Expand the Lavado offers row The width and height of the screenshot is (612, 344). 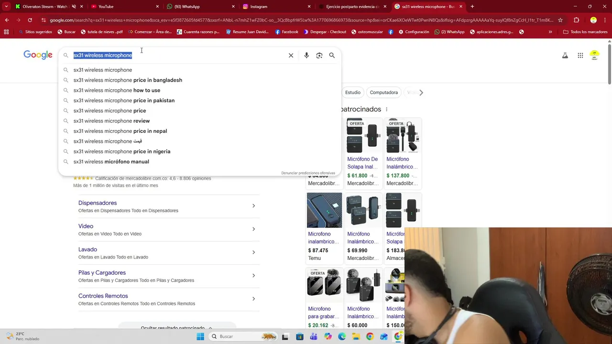click(169, 253)
